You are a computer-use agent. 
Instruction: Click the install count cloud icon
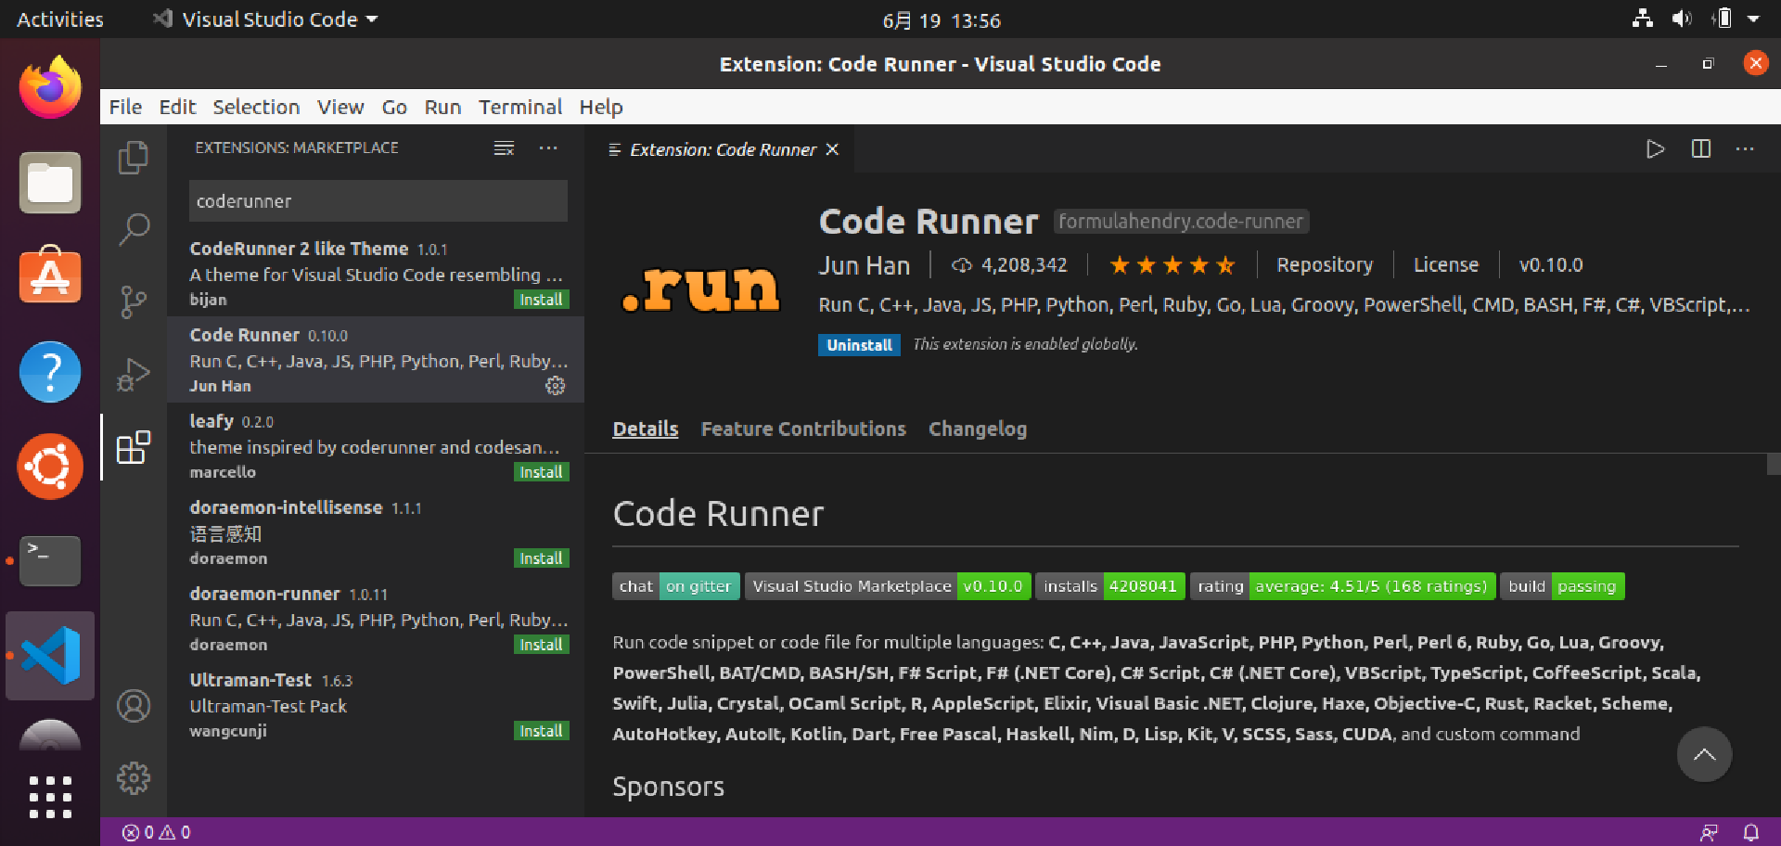(x=962, y=265)
